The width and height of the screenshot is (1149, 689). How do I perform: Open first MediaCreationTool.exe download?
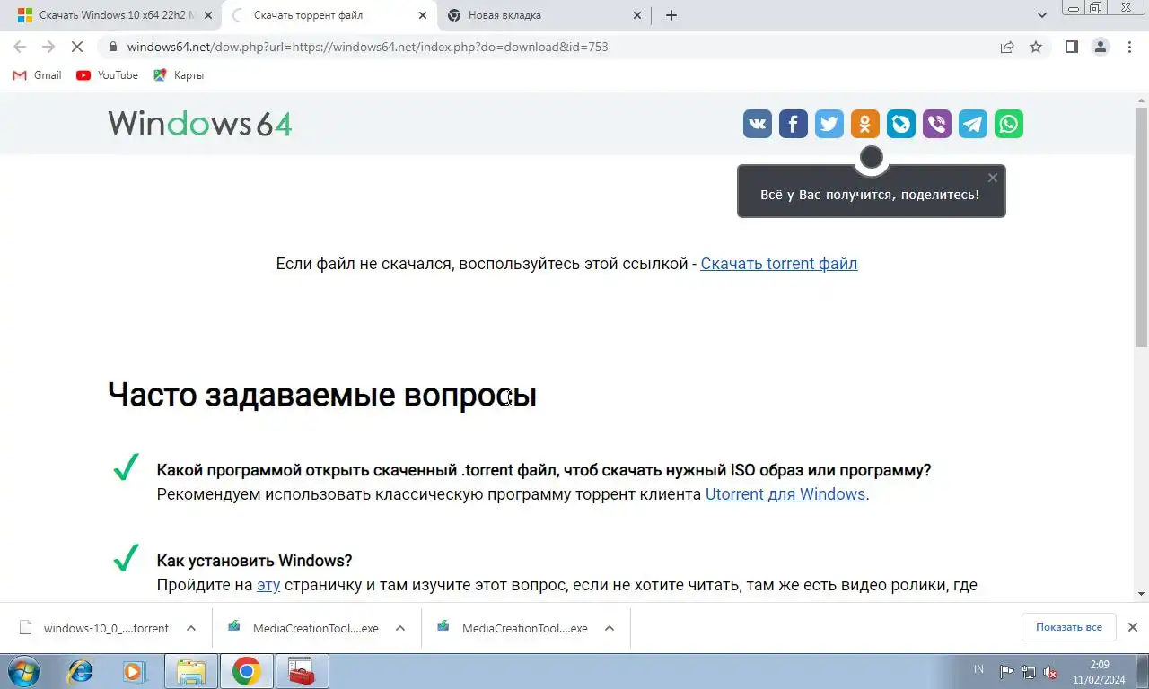pyautogui.click(x=303, y=628)
